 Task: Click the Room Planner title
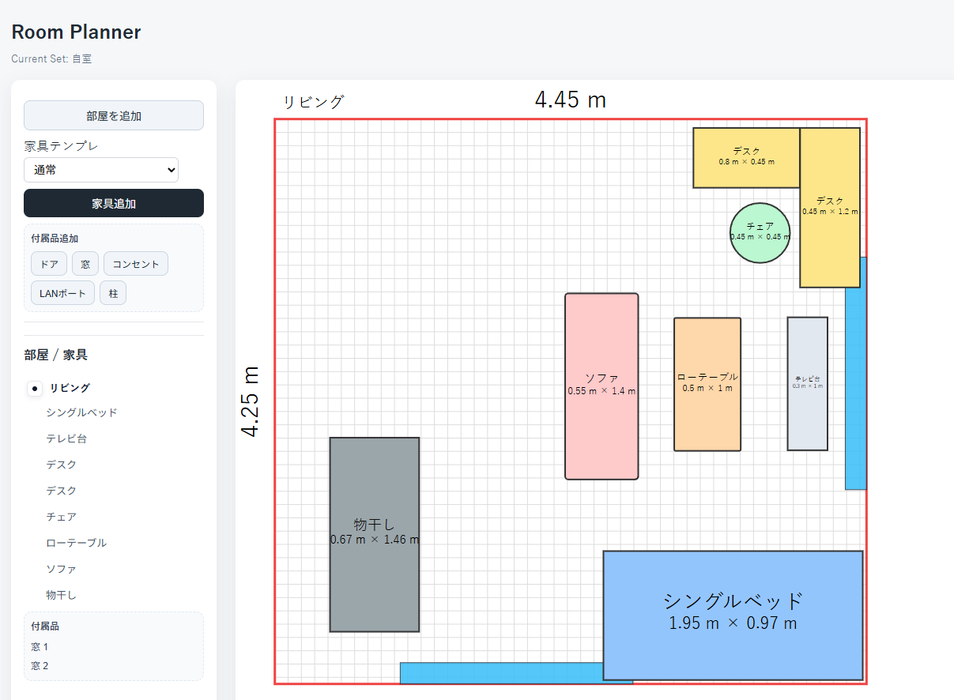[76, 32]
